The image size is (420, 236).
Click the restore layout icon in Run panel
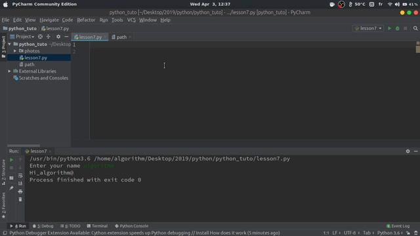[12, 178]
